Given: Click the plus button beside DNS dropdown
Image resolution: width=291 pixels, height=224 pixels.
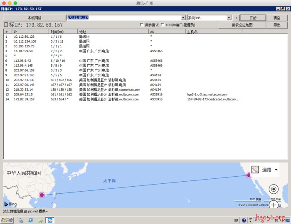Looking at the screenshot, I should tap(236, 18).
